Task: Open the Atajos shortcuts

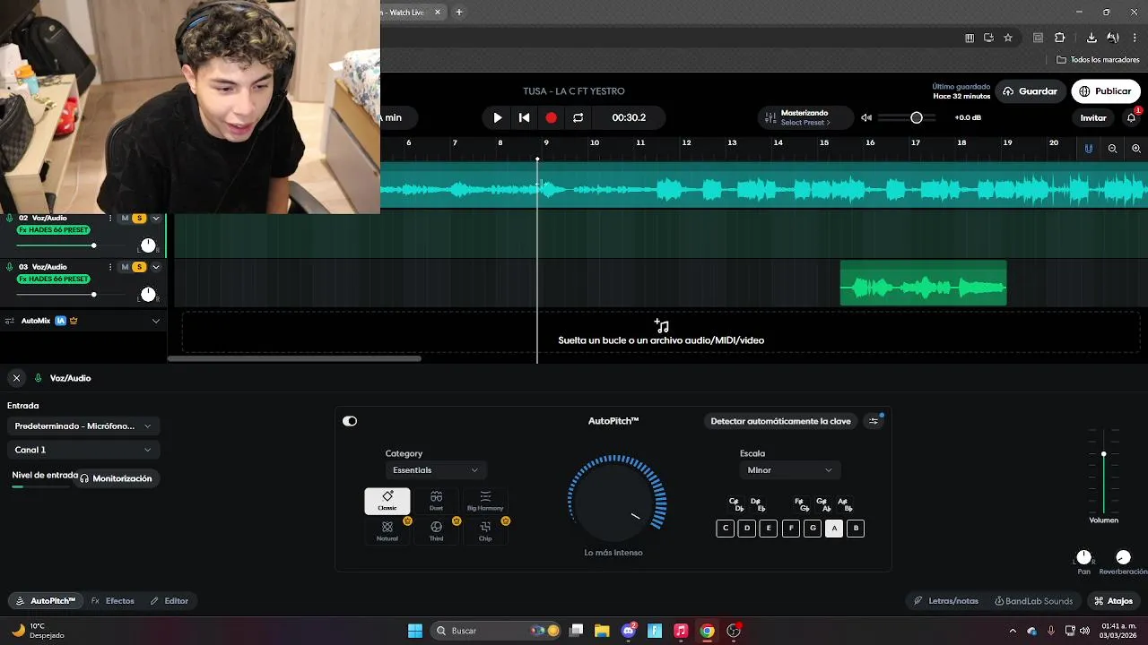Action: coord(1113,601)
